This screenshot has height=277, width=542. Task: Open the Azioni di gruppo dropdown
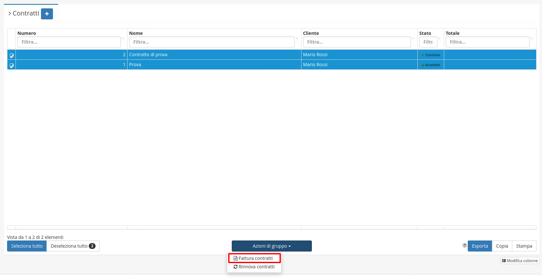(x=271, y=246)
